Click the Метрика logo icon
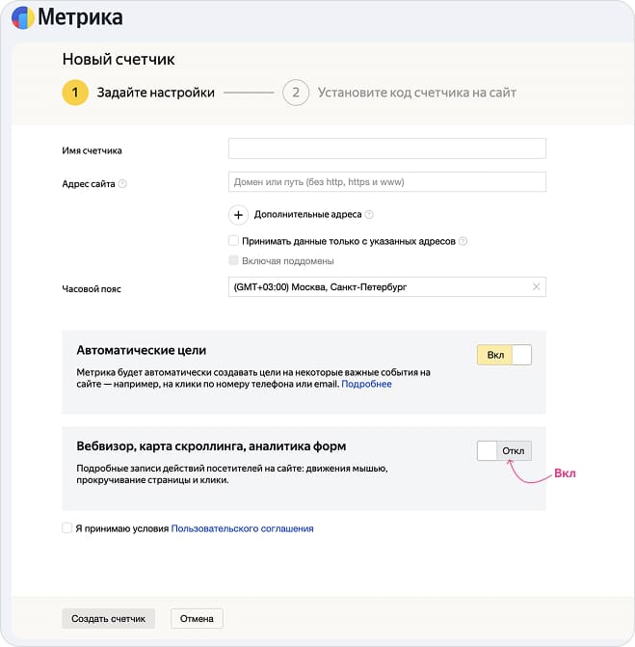 [x=23, y=17]
